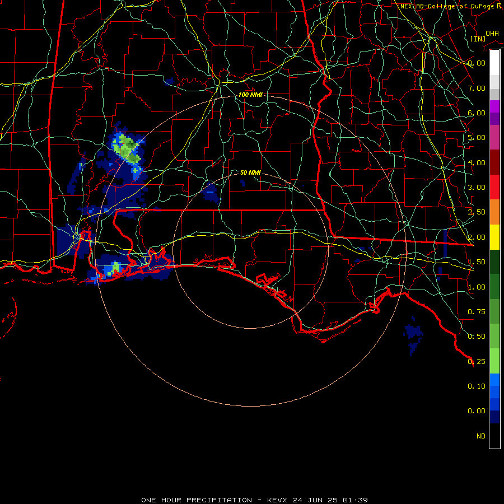The width and height of the screenshot is (504, 504).
Task: Click the 4.00 legend value
Action: [x=477, y=162]
